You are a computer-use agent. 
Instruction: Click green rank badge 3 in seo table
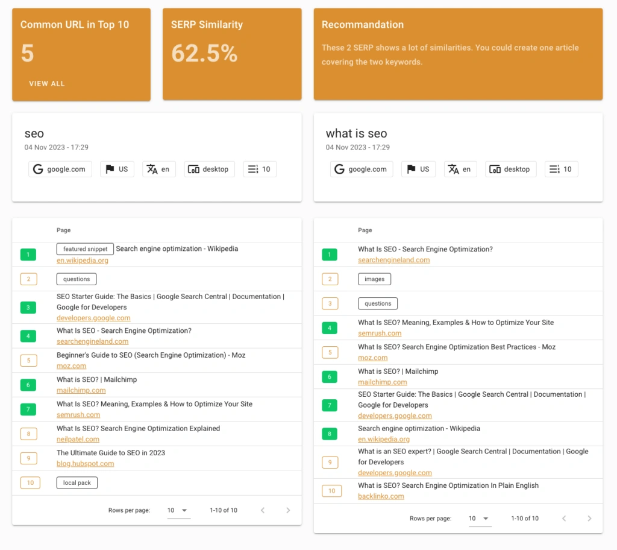[28, 308]
